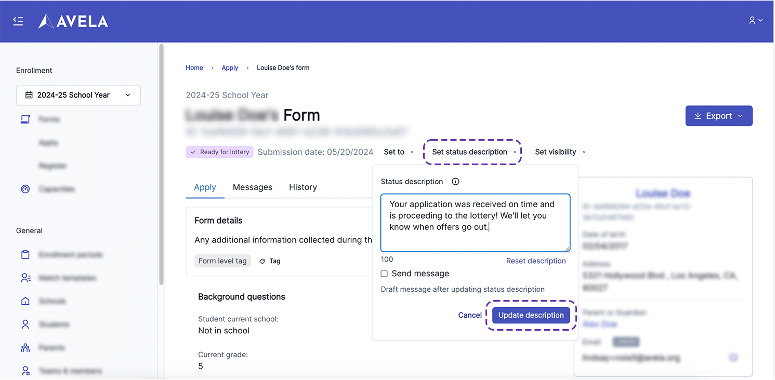The image size is (775, 380).
Task: Click the Parents group icon in sidebar
Action: [x=25, y=348]
